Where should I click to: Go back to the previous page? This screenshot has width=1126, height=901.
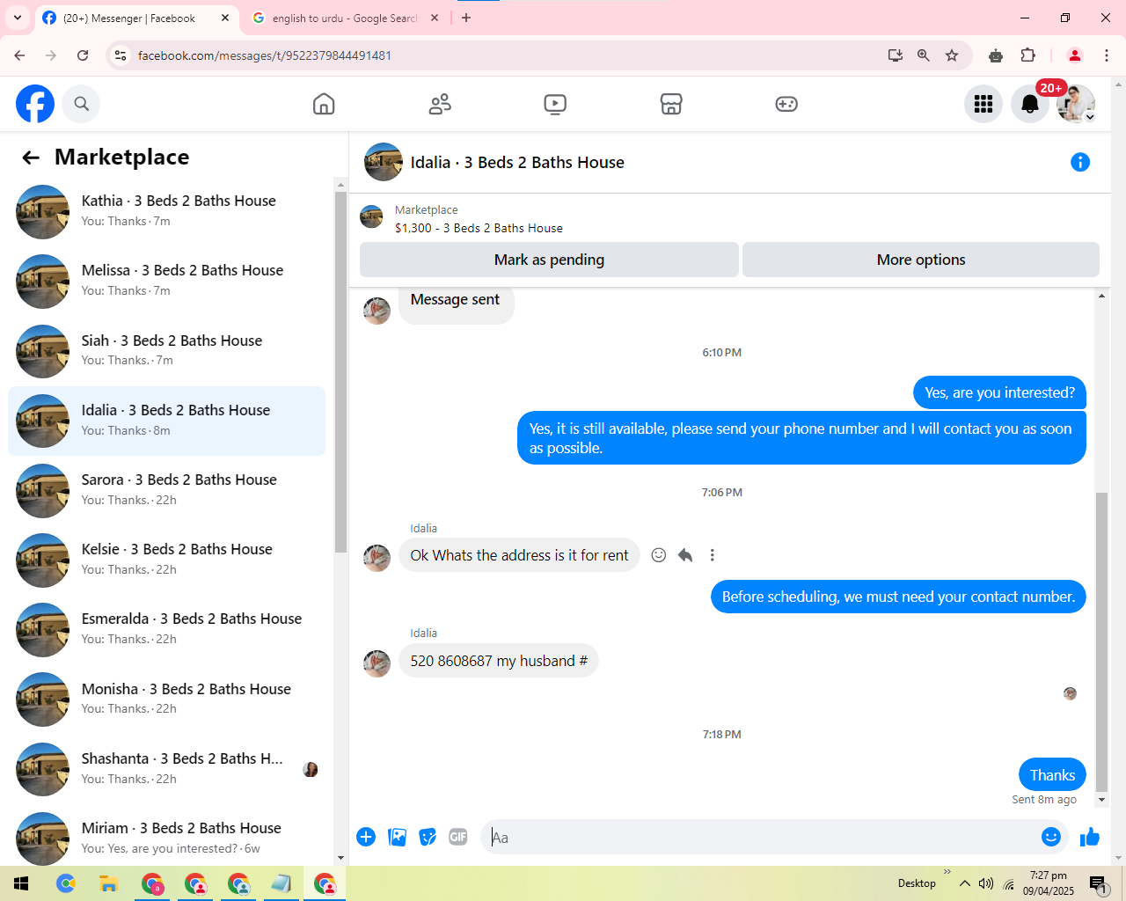coord(19,55)
